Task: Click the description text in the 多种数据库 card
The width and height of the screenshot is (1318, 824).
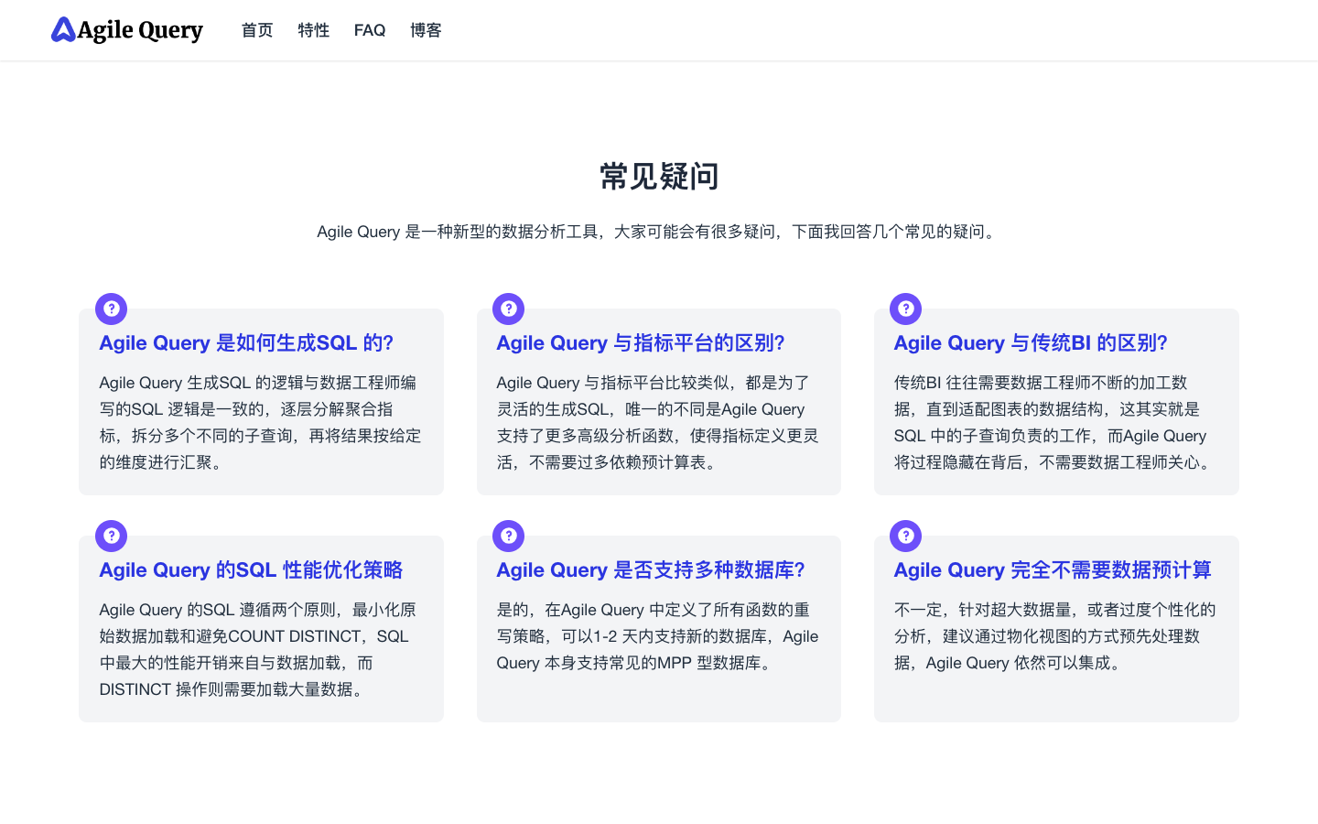Action: click(657, 636)
